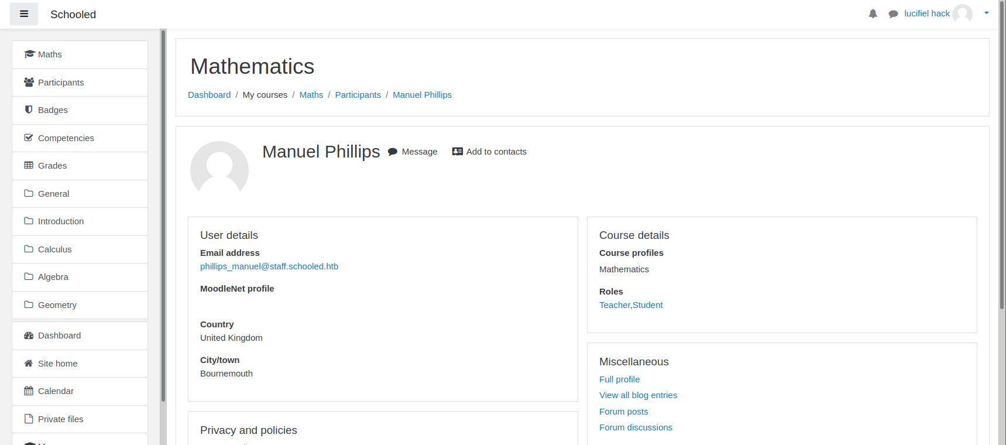Click the Add to contacts card icon
The image size is (1006, 445).
tap(458, 152)
